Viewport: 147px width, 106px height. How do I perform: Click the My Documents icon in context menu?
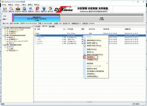click(85, 46)
